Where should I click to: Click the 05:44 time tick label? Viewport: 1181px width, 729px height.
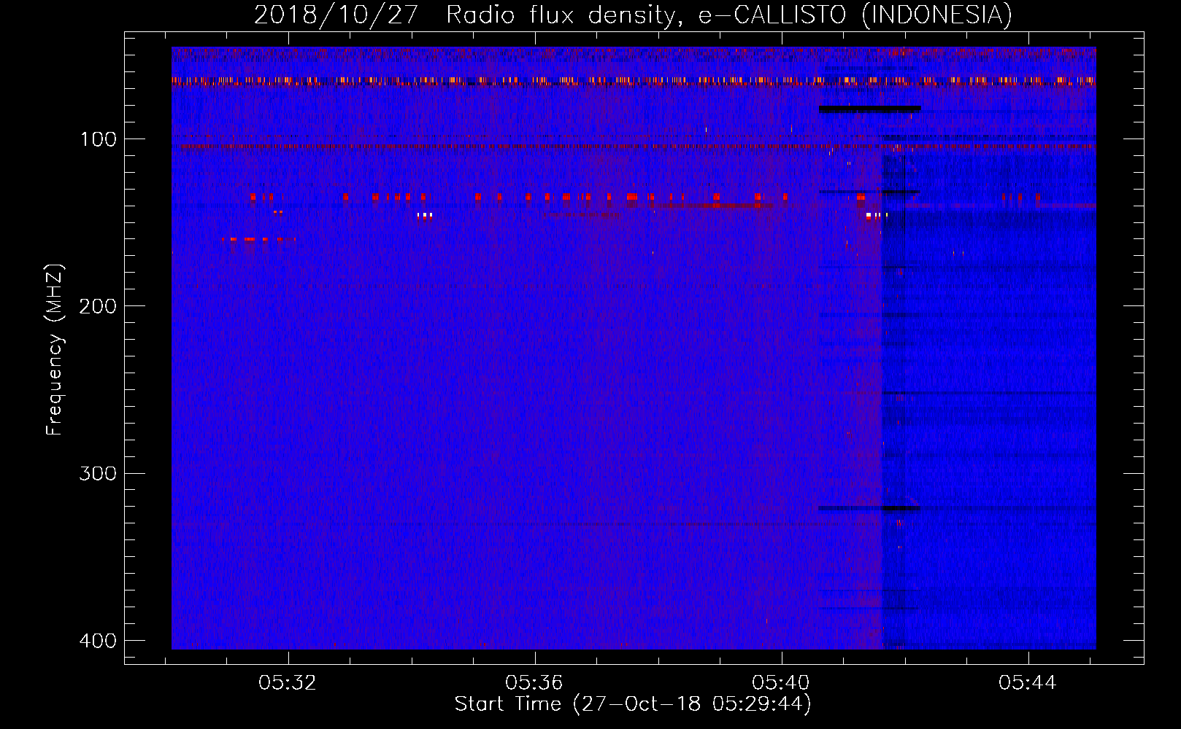[1028, 683]
